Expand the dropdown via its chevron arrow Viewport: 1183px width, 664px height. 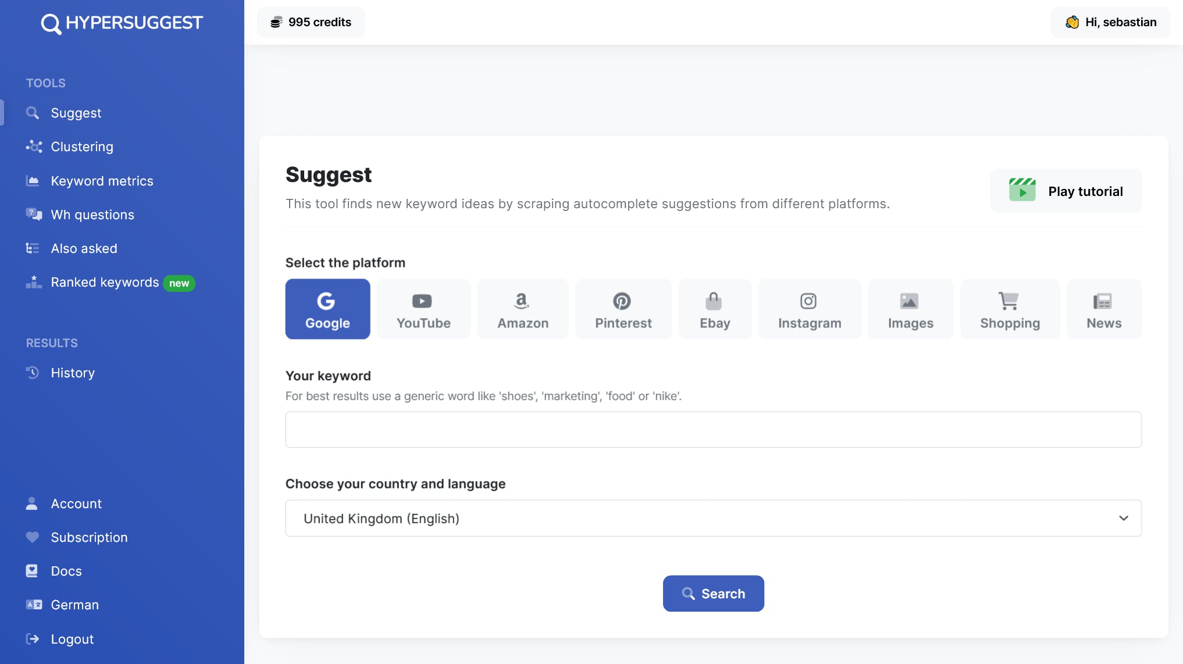point(1123,518)
